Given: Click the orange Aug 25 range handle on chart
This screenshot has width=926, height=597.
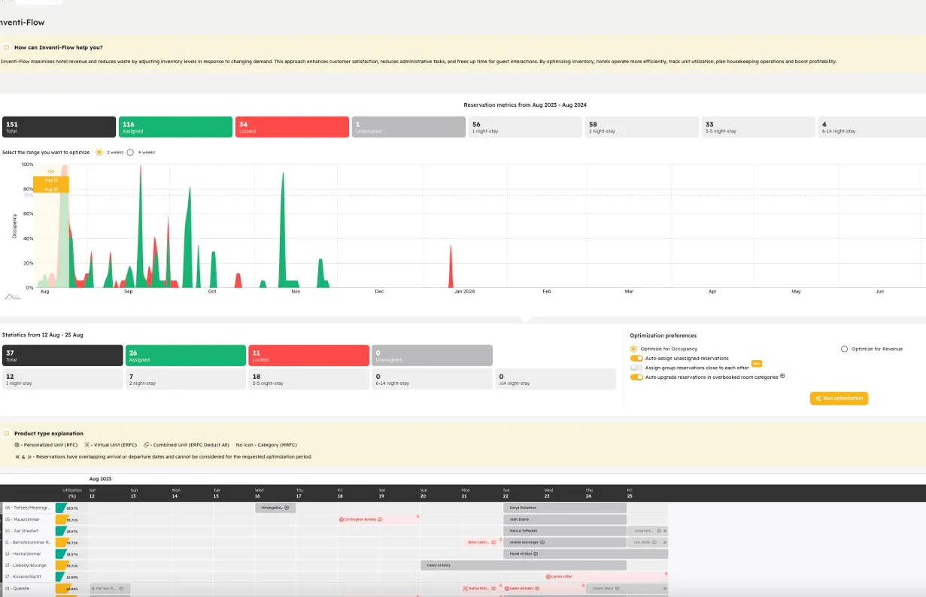Looking at the screenshot, I should (x=51, y=189).
